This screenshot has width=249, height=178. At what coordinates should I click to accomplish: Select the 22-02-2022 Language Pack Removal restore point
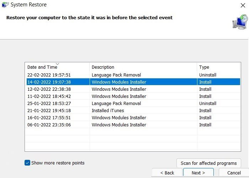133,75
